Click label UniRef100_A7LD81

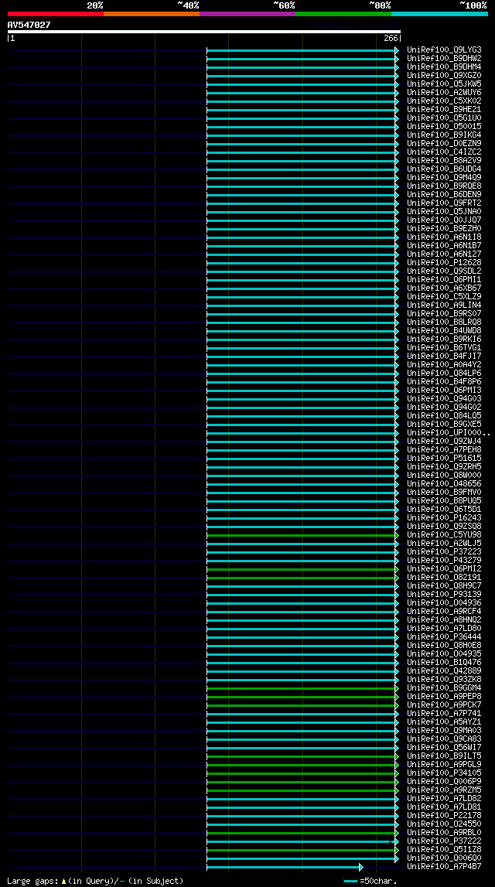point(444,807)
